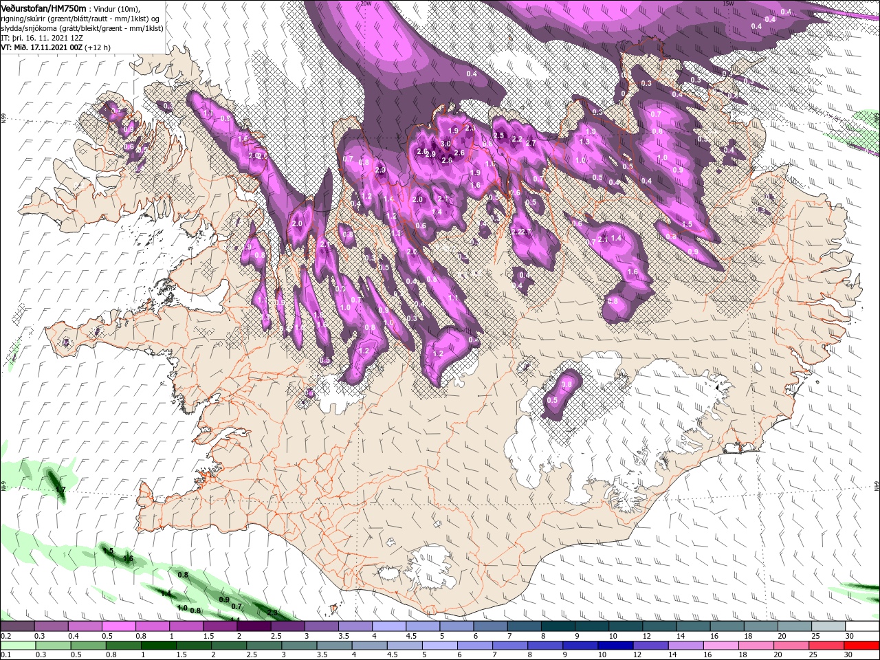880x660 pixels.
Task: Select the darkest purple swatch labeled 2 in snow legend
Action: pyautogui.click(x=254, y=626)
